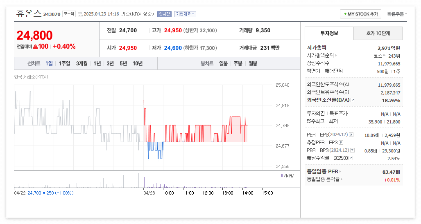The image size is (421, 224).
Task: Click the MY STOCK 추가 button
Action: tap(360, 14)
